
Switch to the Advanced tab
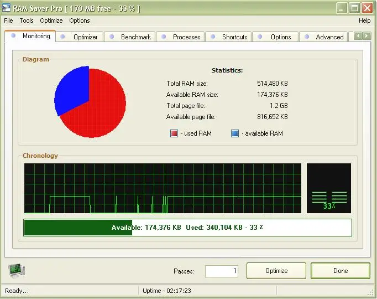(323, 37)
